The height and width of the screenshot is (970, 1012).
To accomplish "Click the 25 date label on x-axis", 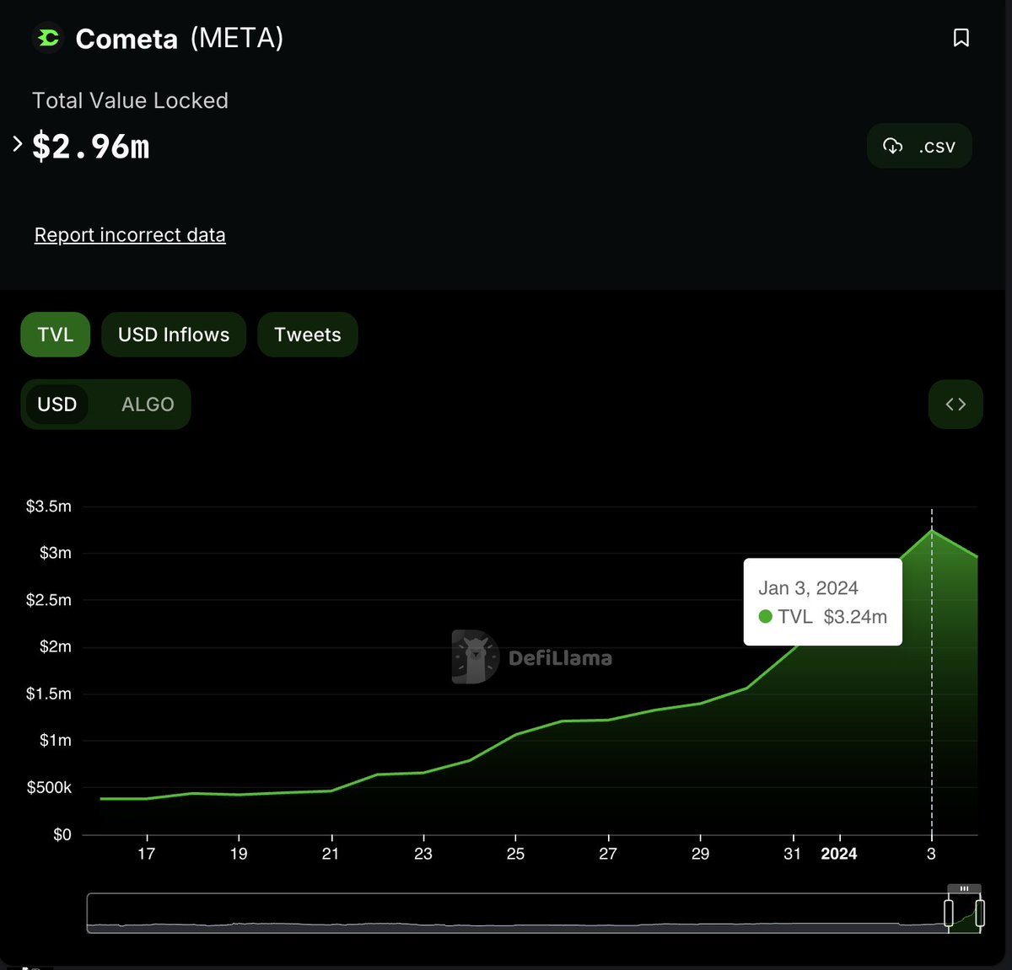I will point(515,854).
